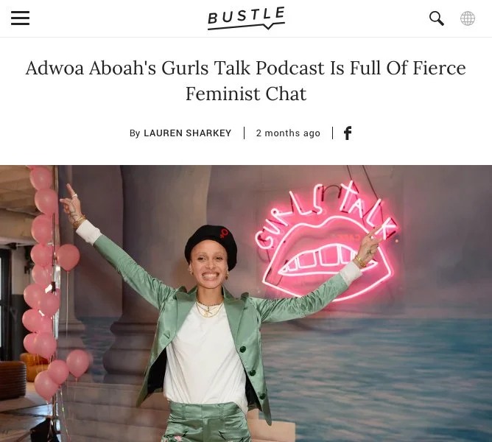
Task: Open the hamburger navigation menu
Action: tap(20, 18)
